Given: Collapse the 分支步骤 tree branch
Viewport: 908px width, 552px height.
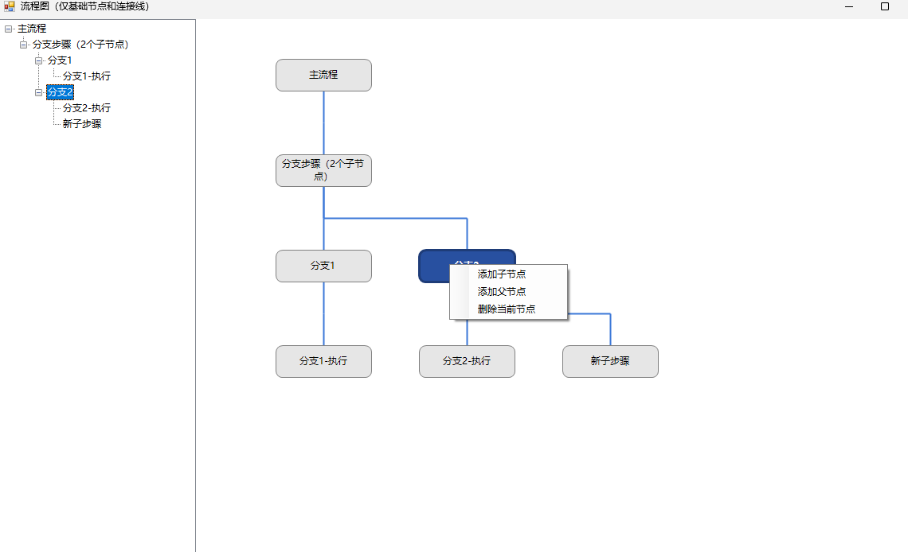Looking at the screenshot, I should tap(22, 45).
